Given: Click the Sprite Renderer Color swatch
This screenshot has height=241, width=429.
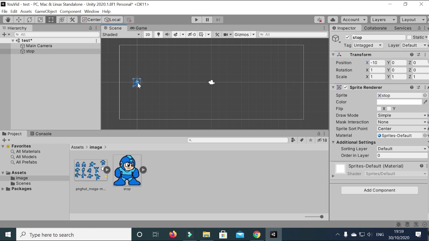Looking at the screenshot, I should tap(399, 102).
